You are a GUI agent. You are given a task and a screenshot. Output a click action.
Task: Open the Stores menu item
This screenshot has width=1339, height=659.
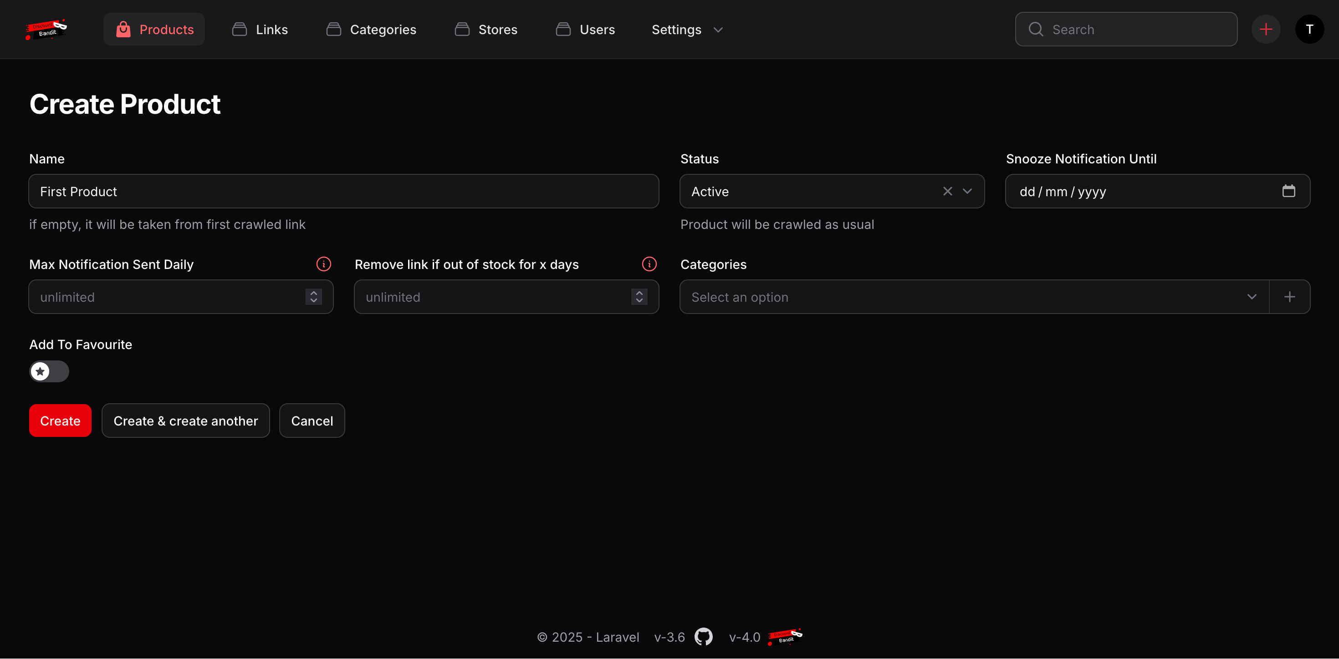click(x=486, y=30)
